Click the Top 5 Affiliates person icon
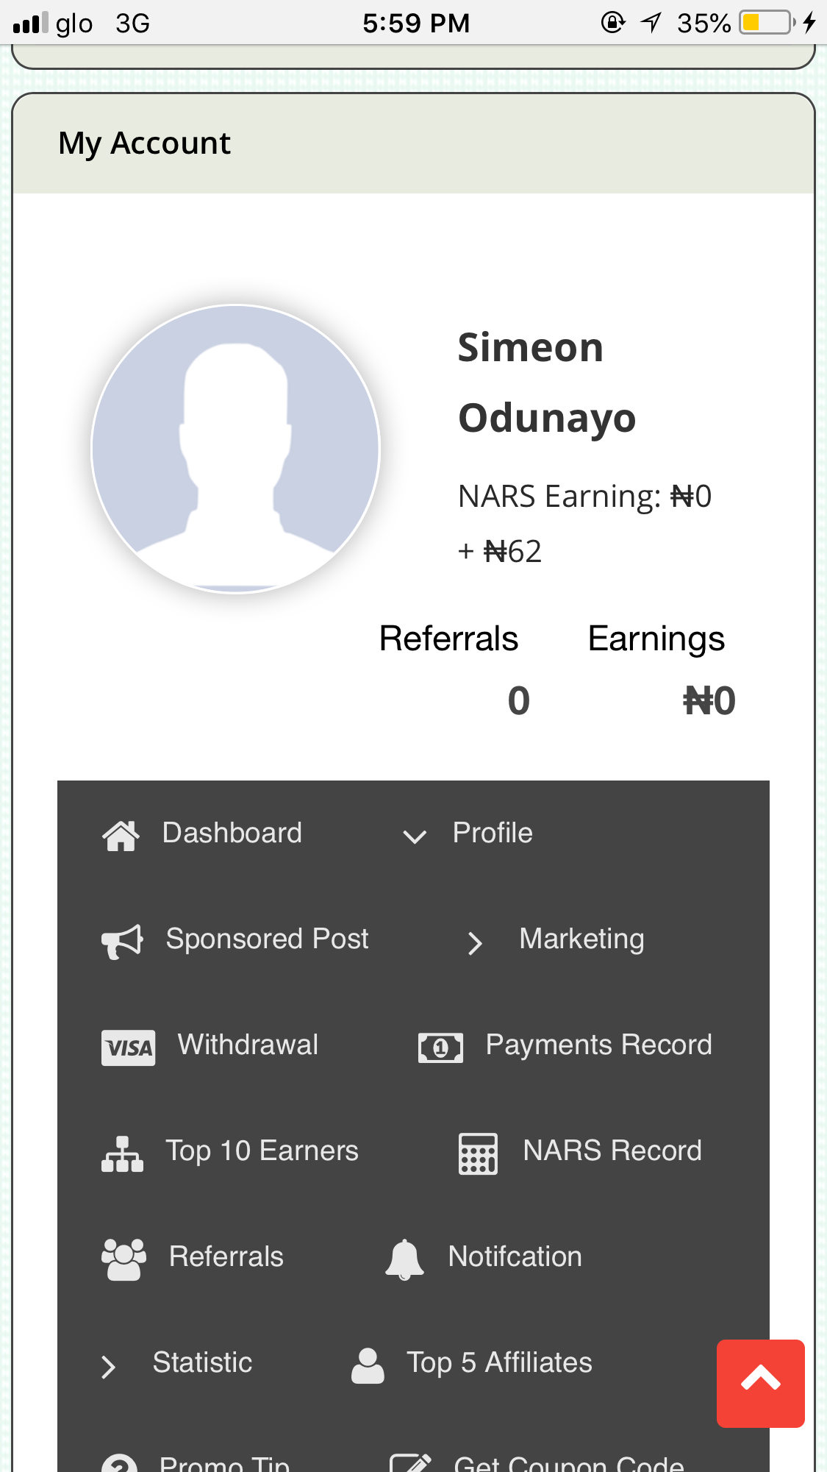Screen dimensions: 827x1472 [x=368, y=1365]
